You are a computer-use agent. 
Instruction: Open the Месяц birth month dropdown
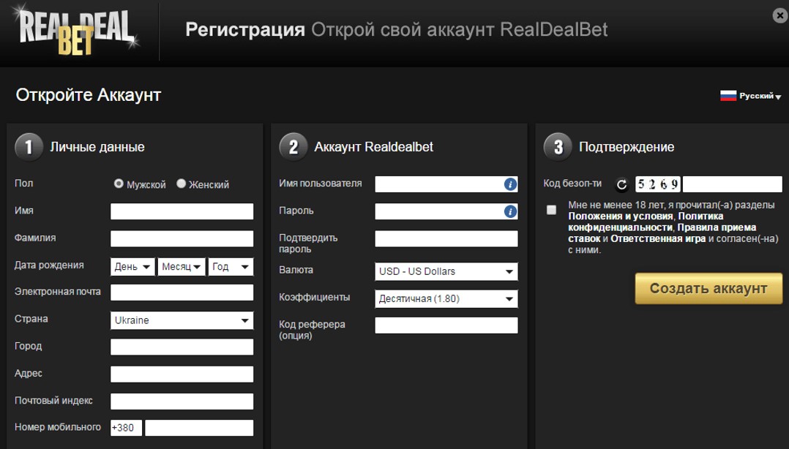click(182, 266)
